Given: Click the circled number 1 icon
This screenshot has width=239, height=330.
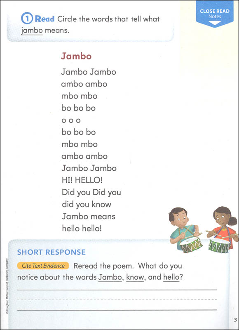Looking at the screenshot, I should click(x=27, y=19).
